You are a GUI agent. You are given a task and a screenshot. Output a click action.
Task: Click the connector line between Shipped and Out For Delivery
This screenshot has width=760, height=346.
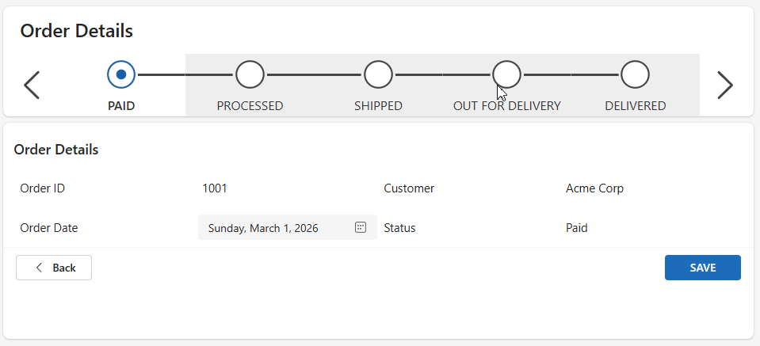pos(442,74)
